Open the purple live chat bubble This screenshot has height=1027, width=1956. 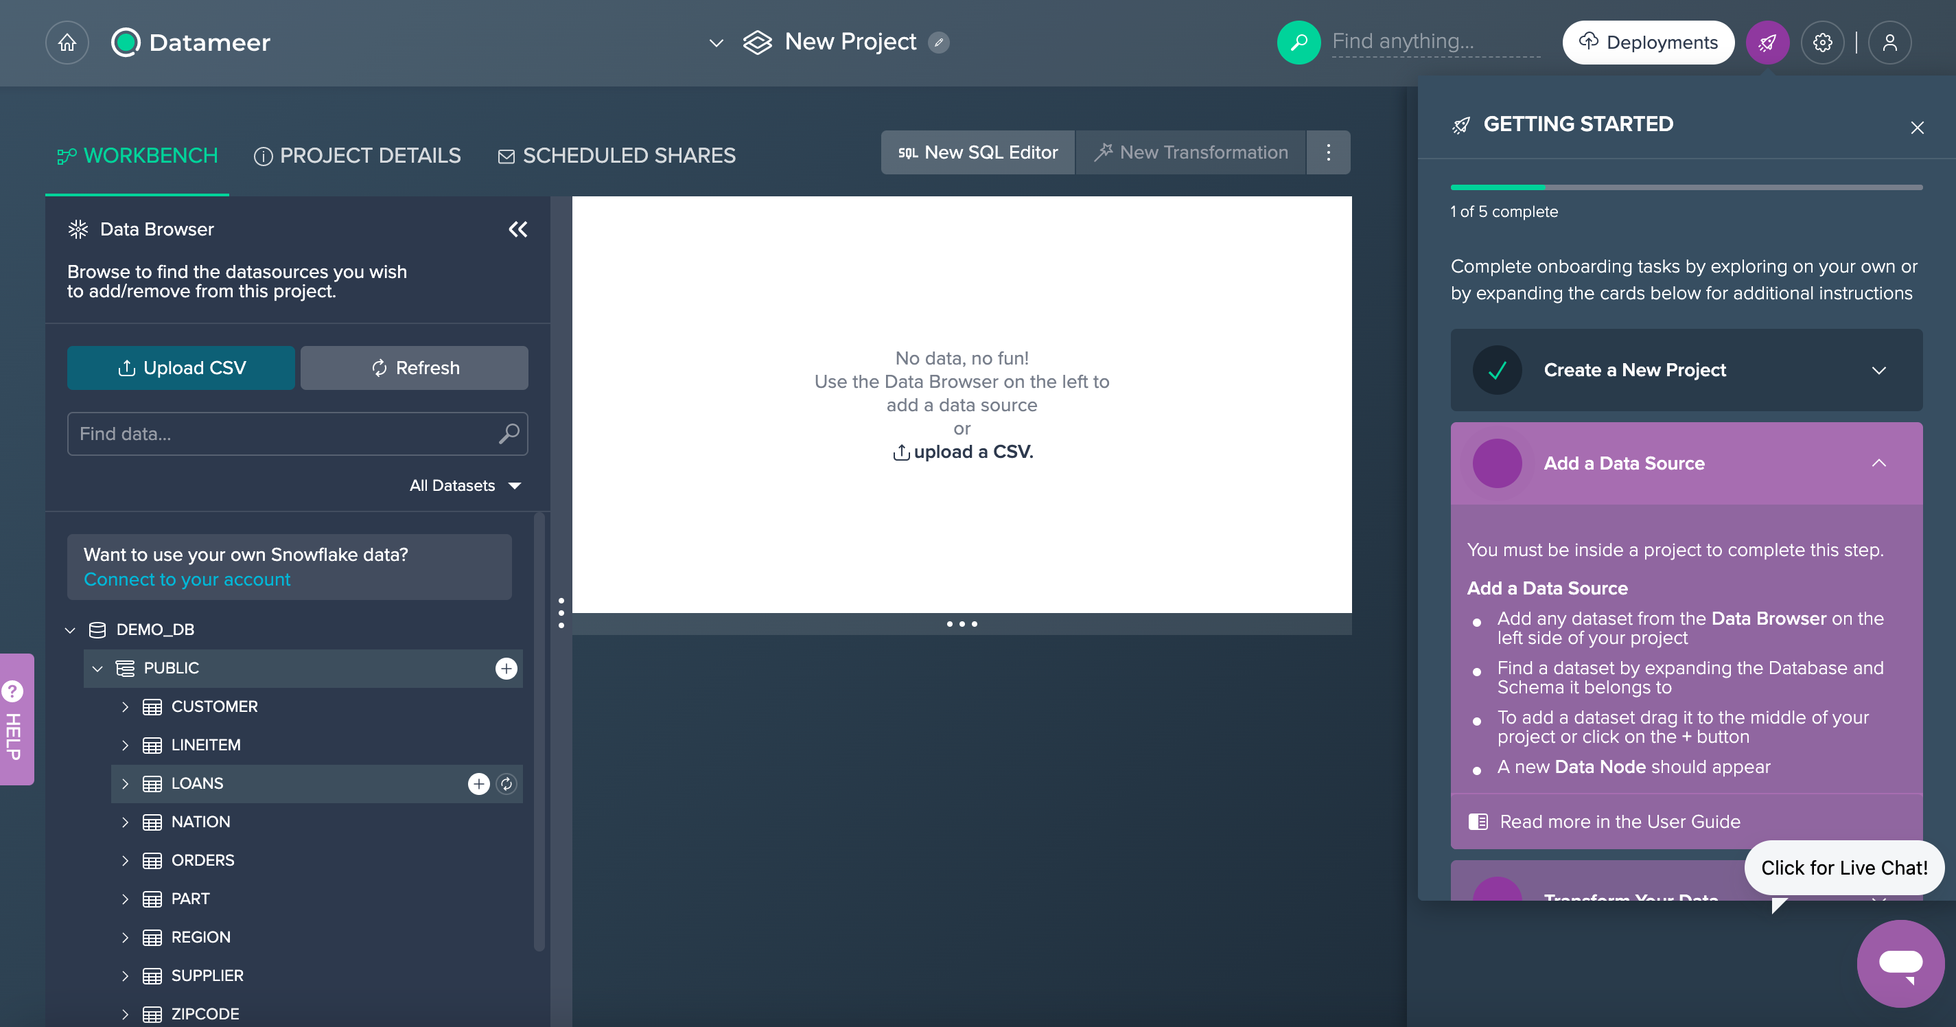pyautogui.click(x=1900, y=963)
